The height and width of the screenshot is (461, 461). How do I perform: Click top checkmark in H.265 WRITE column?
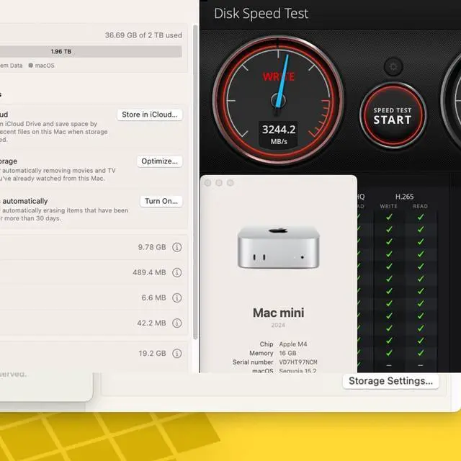(389, 218)
